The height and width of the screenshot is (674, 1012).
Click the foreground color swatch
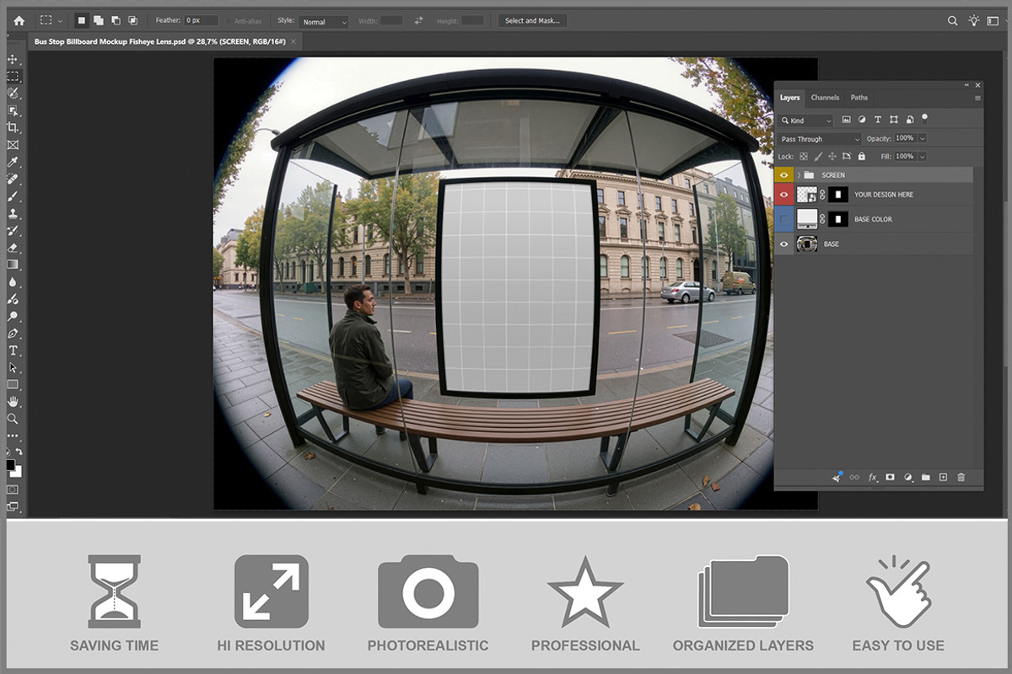[x=10, y=464]
